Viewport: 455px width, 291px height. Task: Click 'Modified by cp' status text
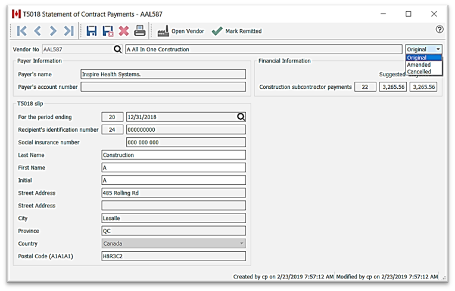[387, 277]
